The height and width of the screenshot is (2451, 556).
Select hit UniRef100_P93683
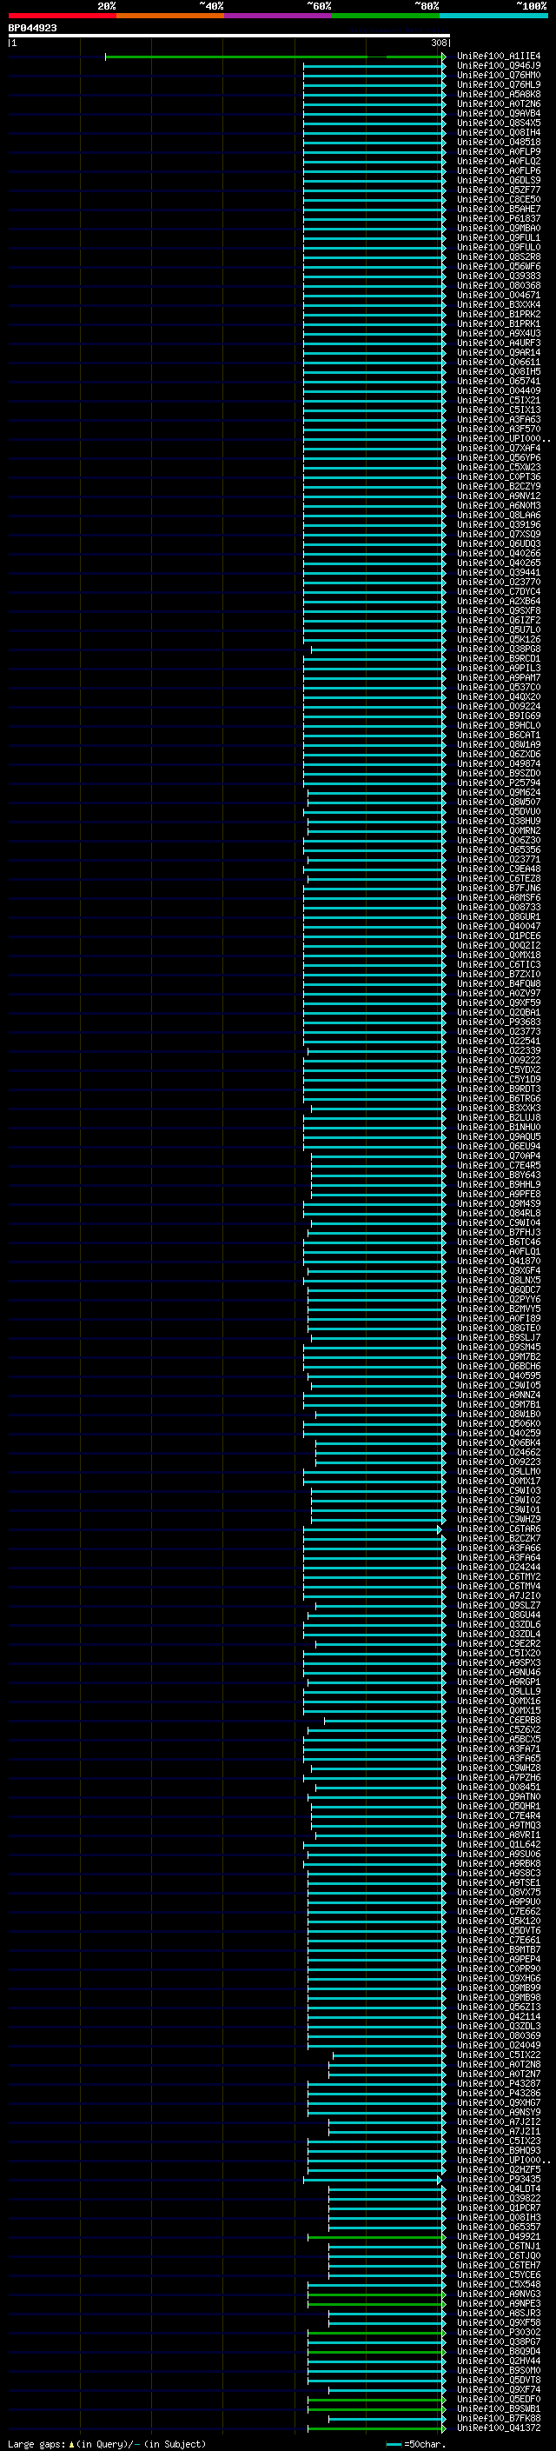pyautogui.click(x=499, y=1022)
